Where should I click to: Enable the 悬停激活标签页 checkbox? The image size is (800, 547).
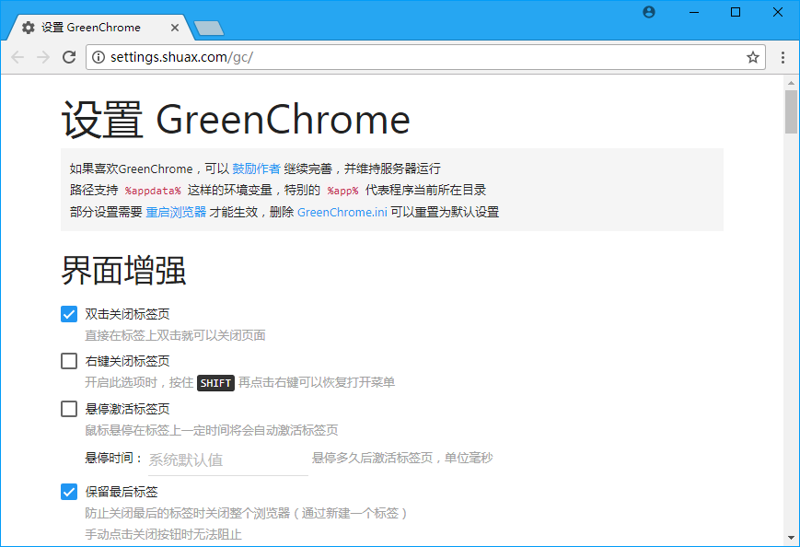(69, 409)
